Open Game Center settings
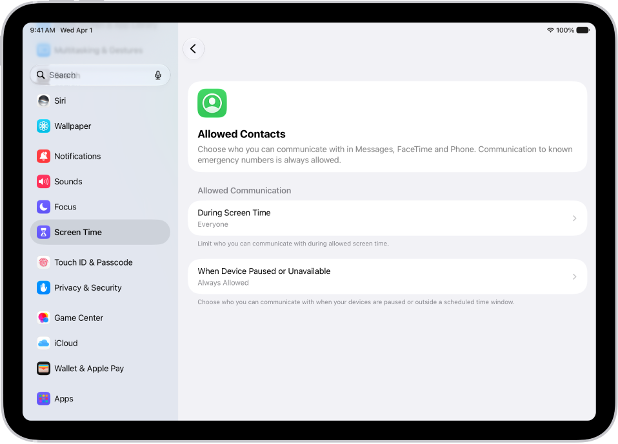Screen dimensions: 618x444 click(x=100, y=318)
